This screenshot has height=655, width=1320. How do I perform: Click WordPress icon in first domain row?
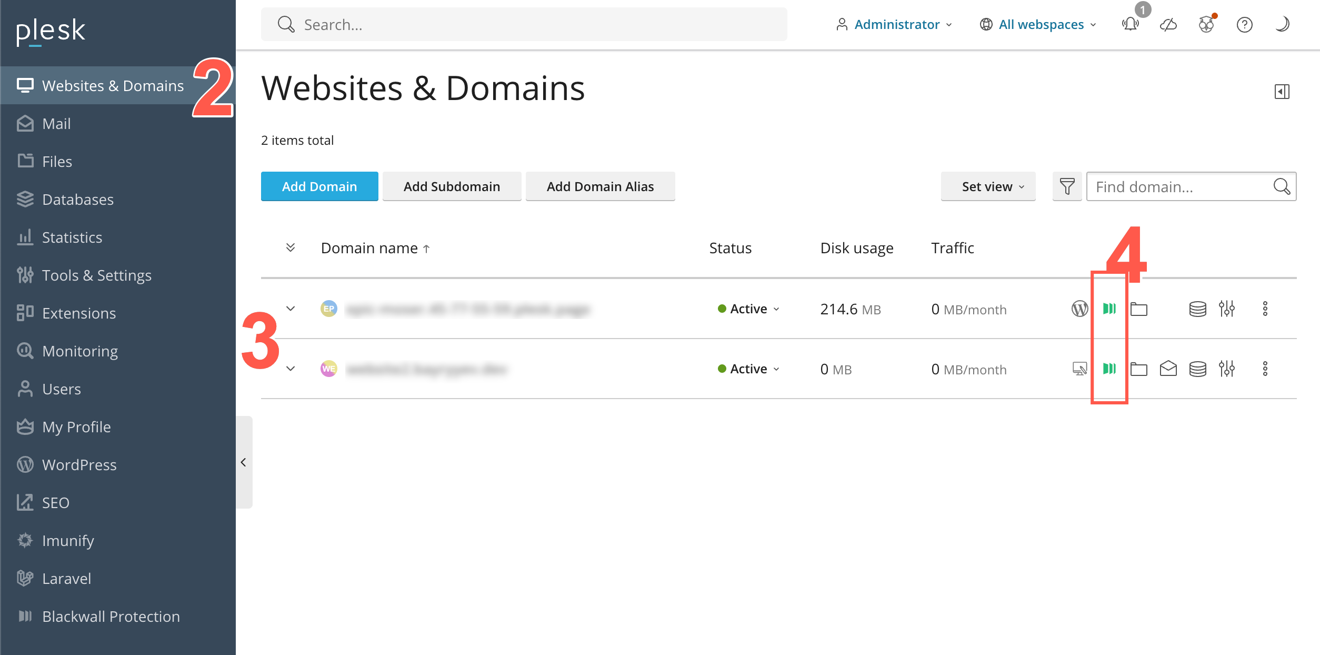click(1079, 309)
